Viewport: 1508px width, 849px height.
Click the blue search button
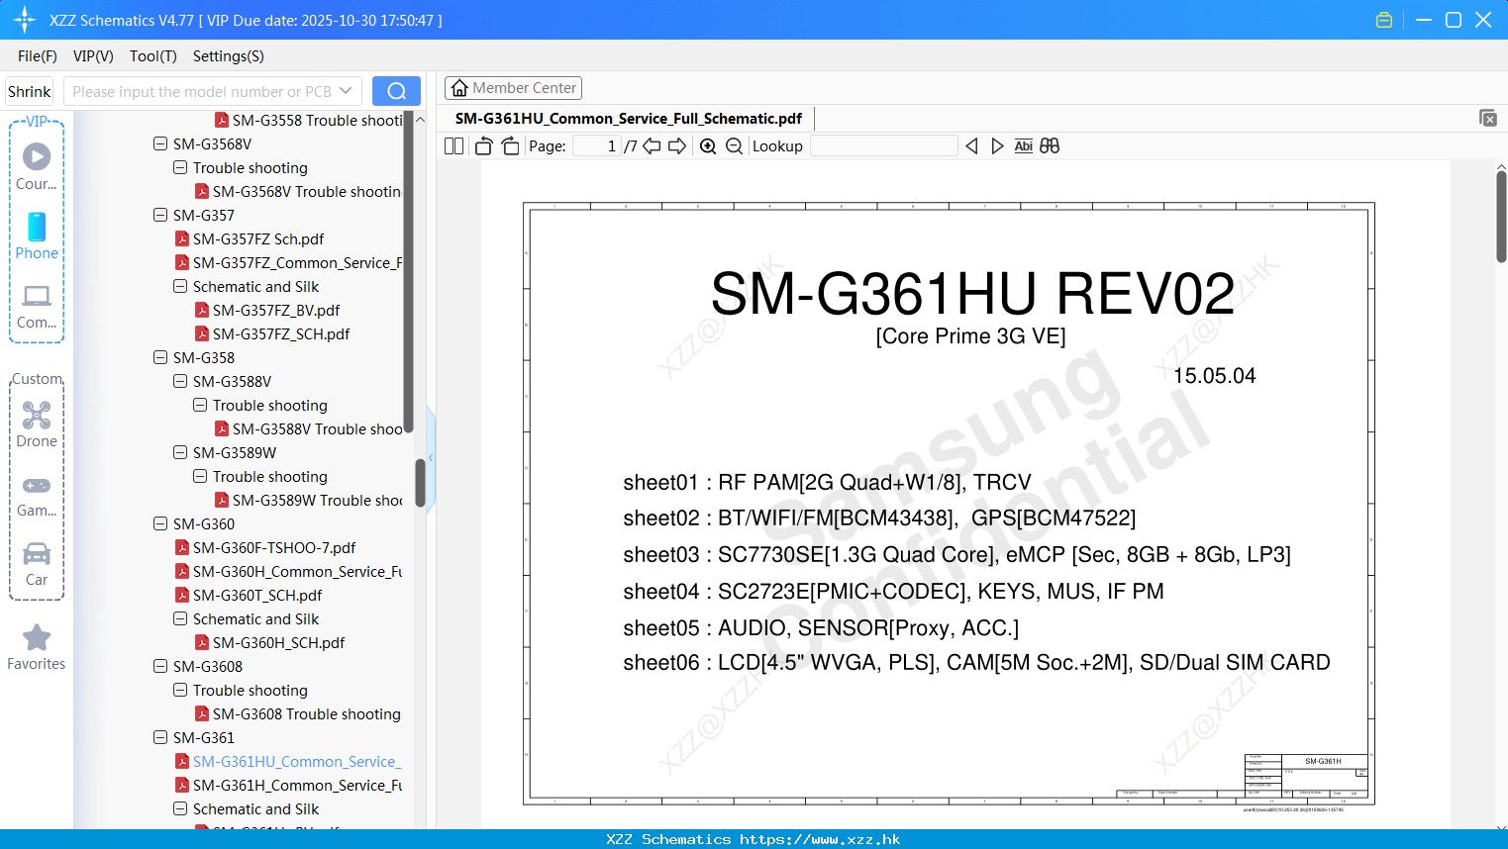pos(396,91)
